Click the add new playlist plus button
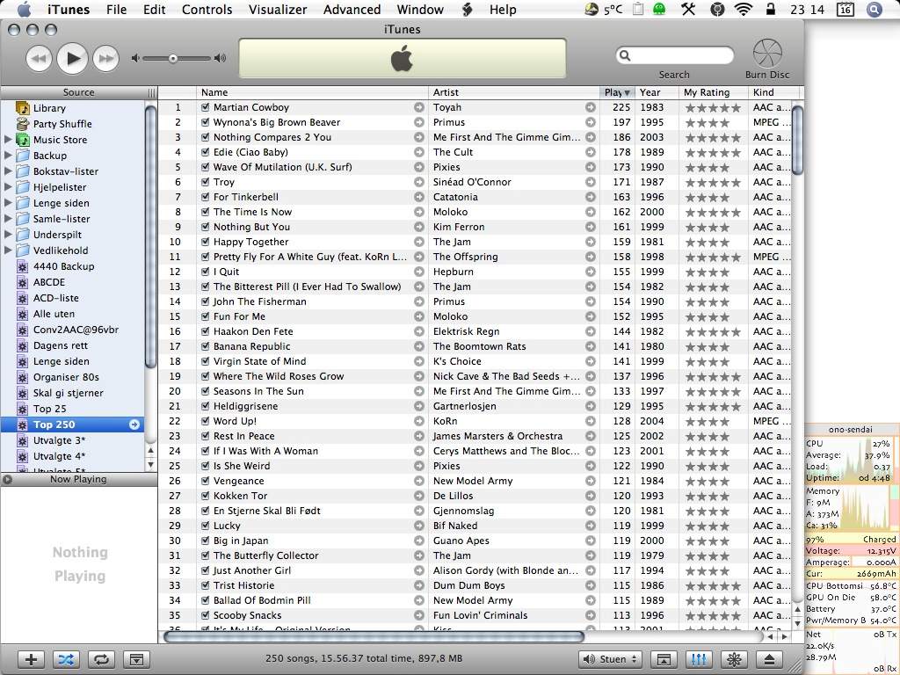The width and height of the screenshot is (900, 675). point(31,659)
